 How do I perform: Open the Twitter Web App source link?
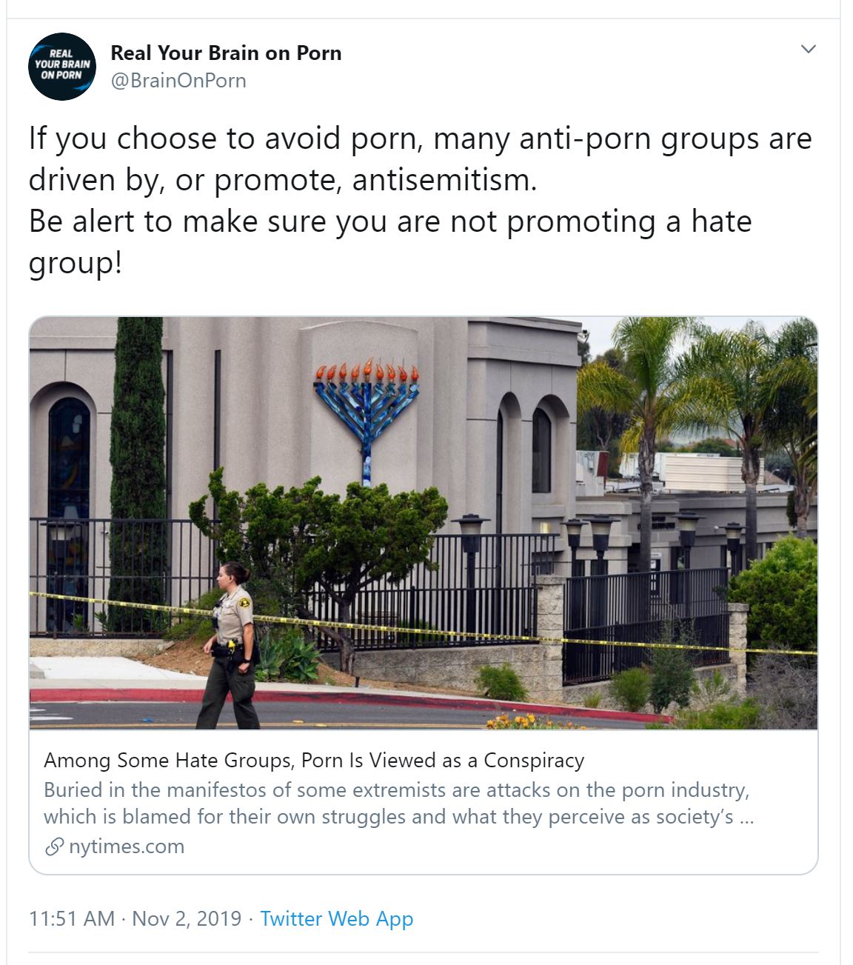337,919
